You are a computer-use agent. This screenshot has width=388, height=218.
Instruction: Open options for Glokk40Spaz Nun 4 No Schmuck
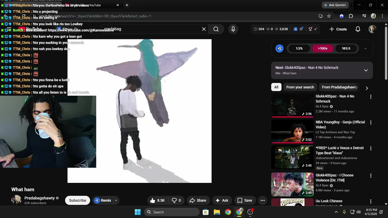point(370,97)
